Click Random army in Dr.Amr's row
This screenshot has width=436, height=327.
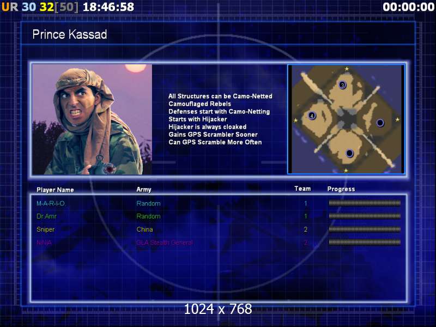tap(148, 216)
